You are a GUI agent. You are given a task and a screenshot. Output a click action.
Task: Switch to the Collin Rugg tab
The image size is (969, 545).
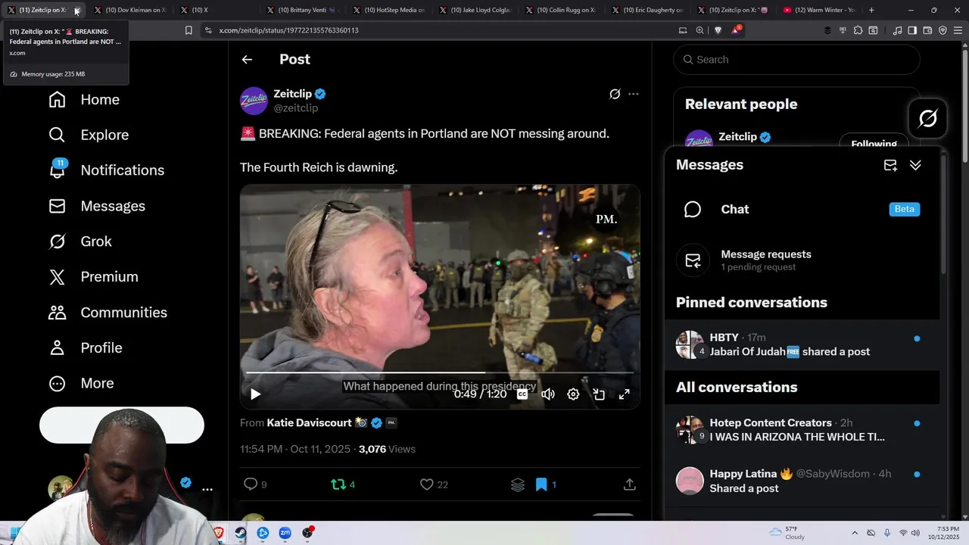pos(562,10)
